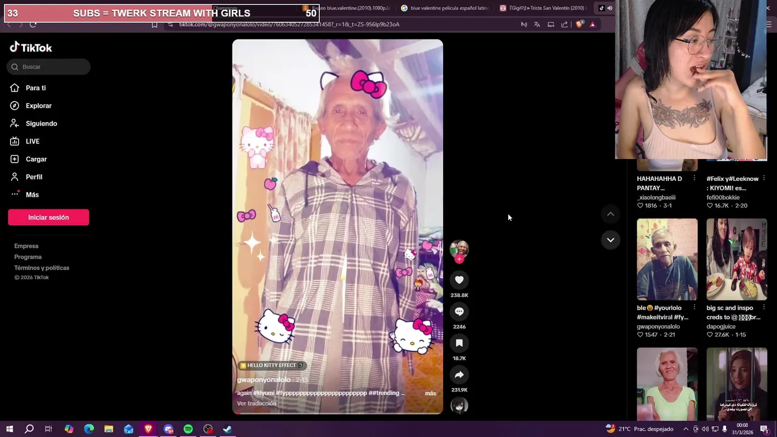Open options for big sc and inspo video
777x437 pixels.
[764, 308]
